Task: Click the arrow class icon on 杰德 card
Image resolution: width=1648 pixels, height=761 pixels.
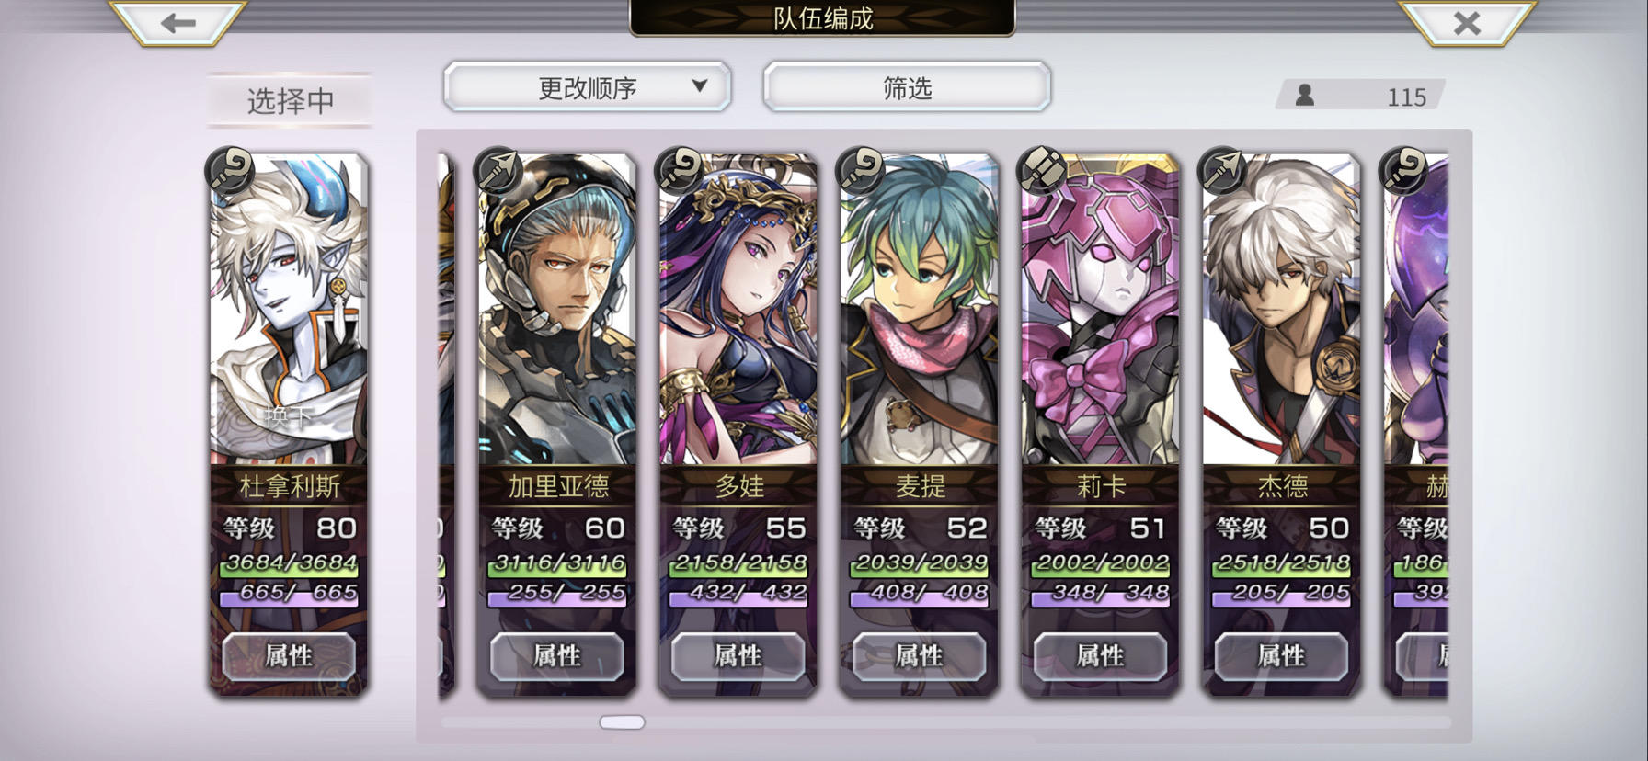Action: point(1223,171)
